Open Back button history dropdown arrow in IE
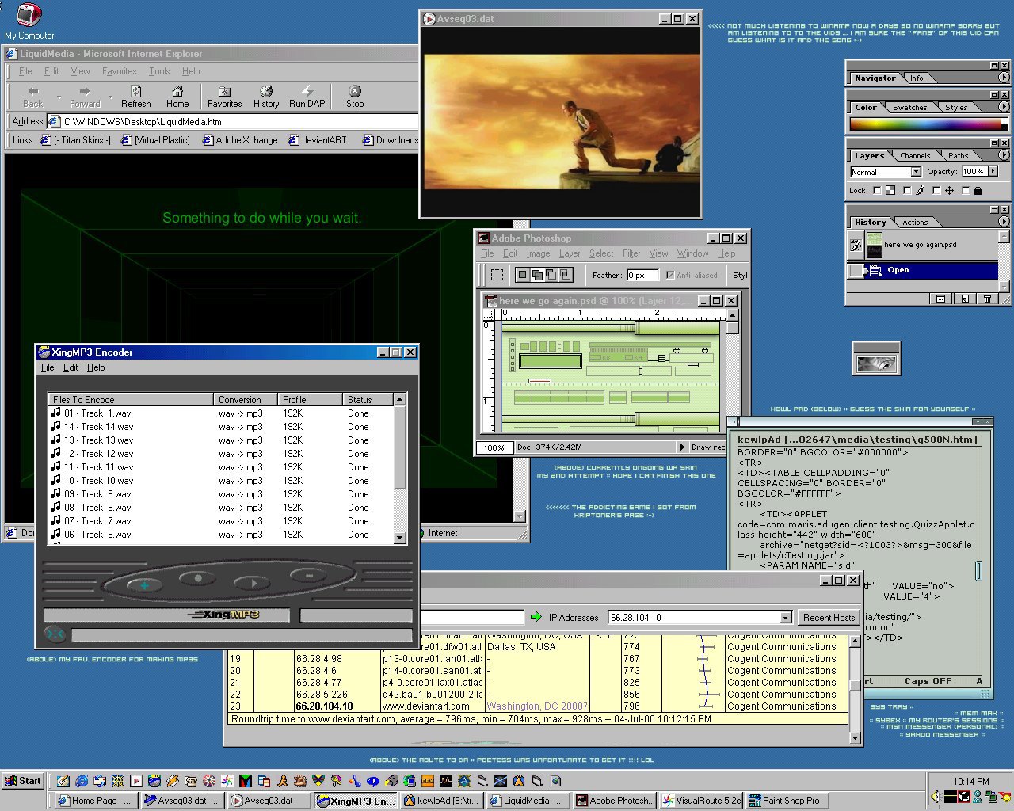The width and height of the screenshot is (1014, 811). 59,98
